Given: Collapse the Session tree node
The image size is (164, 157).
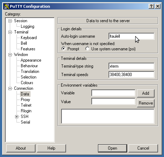Looking at the screenshot, I should (x=10, y=21).
